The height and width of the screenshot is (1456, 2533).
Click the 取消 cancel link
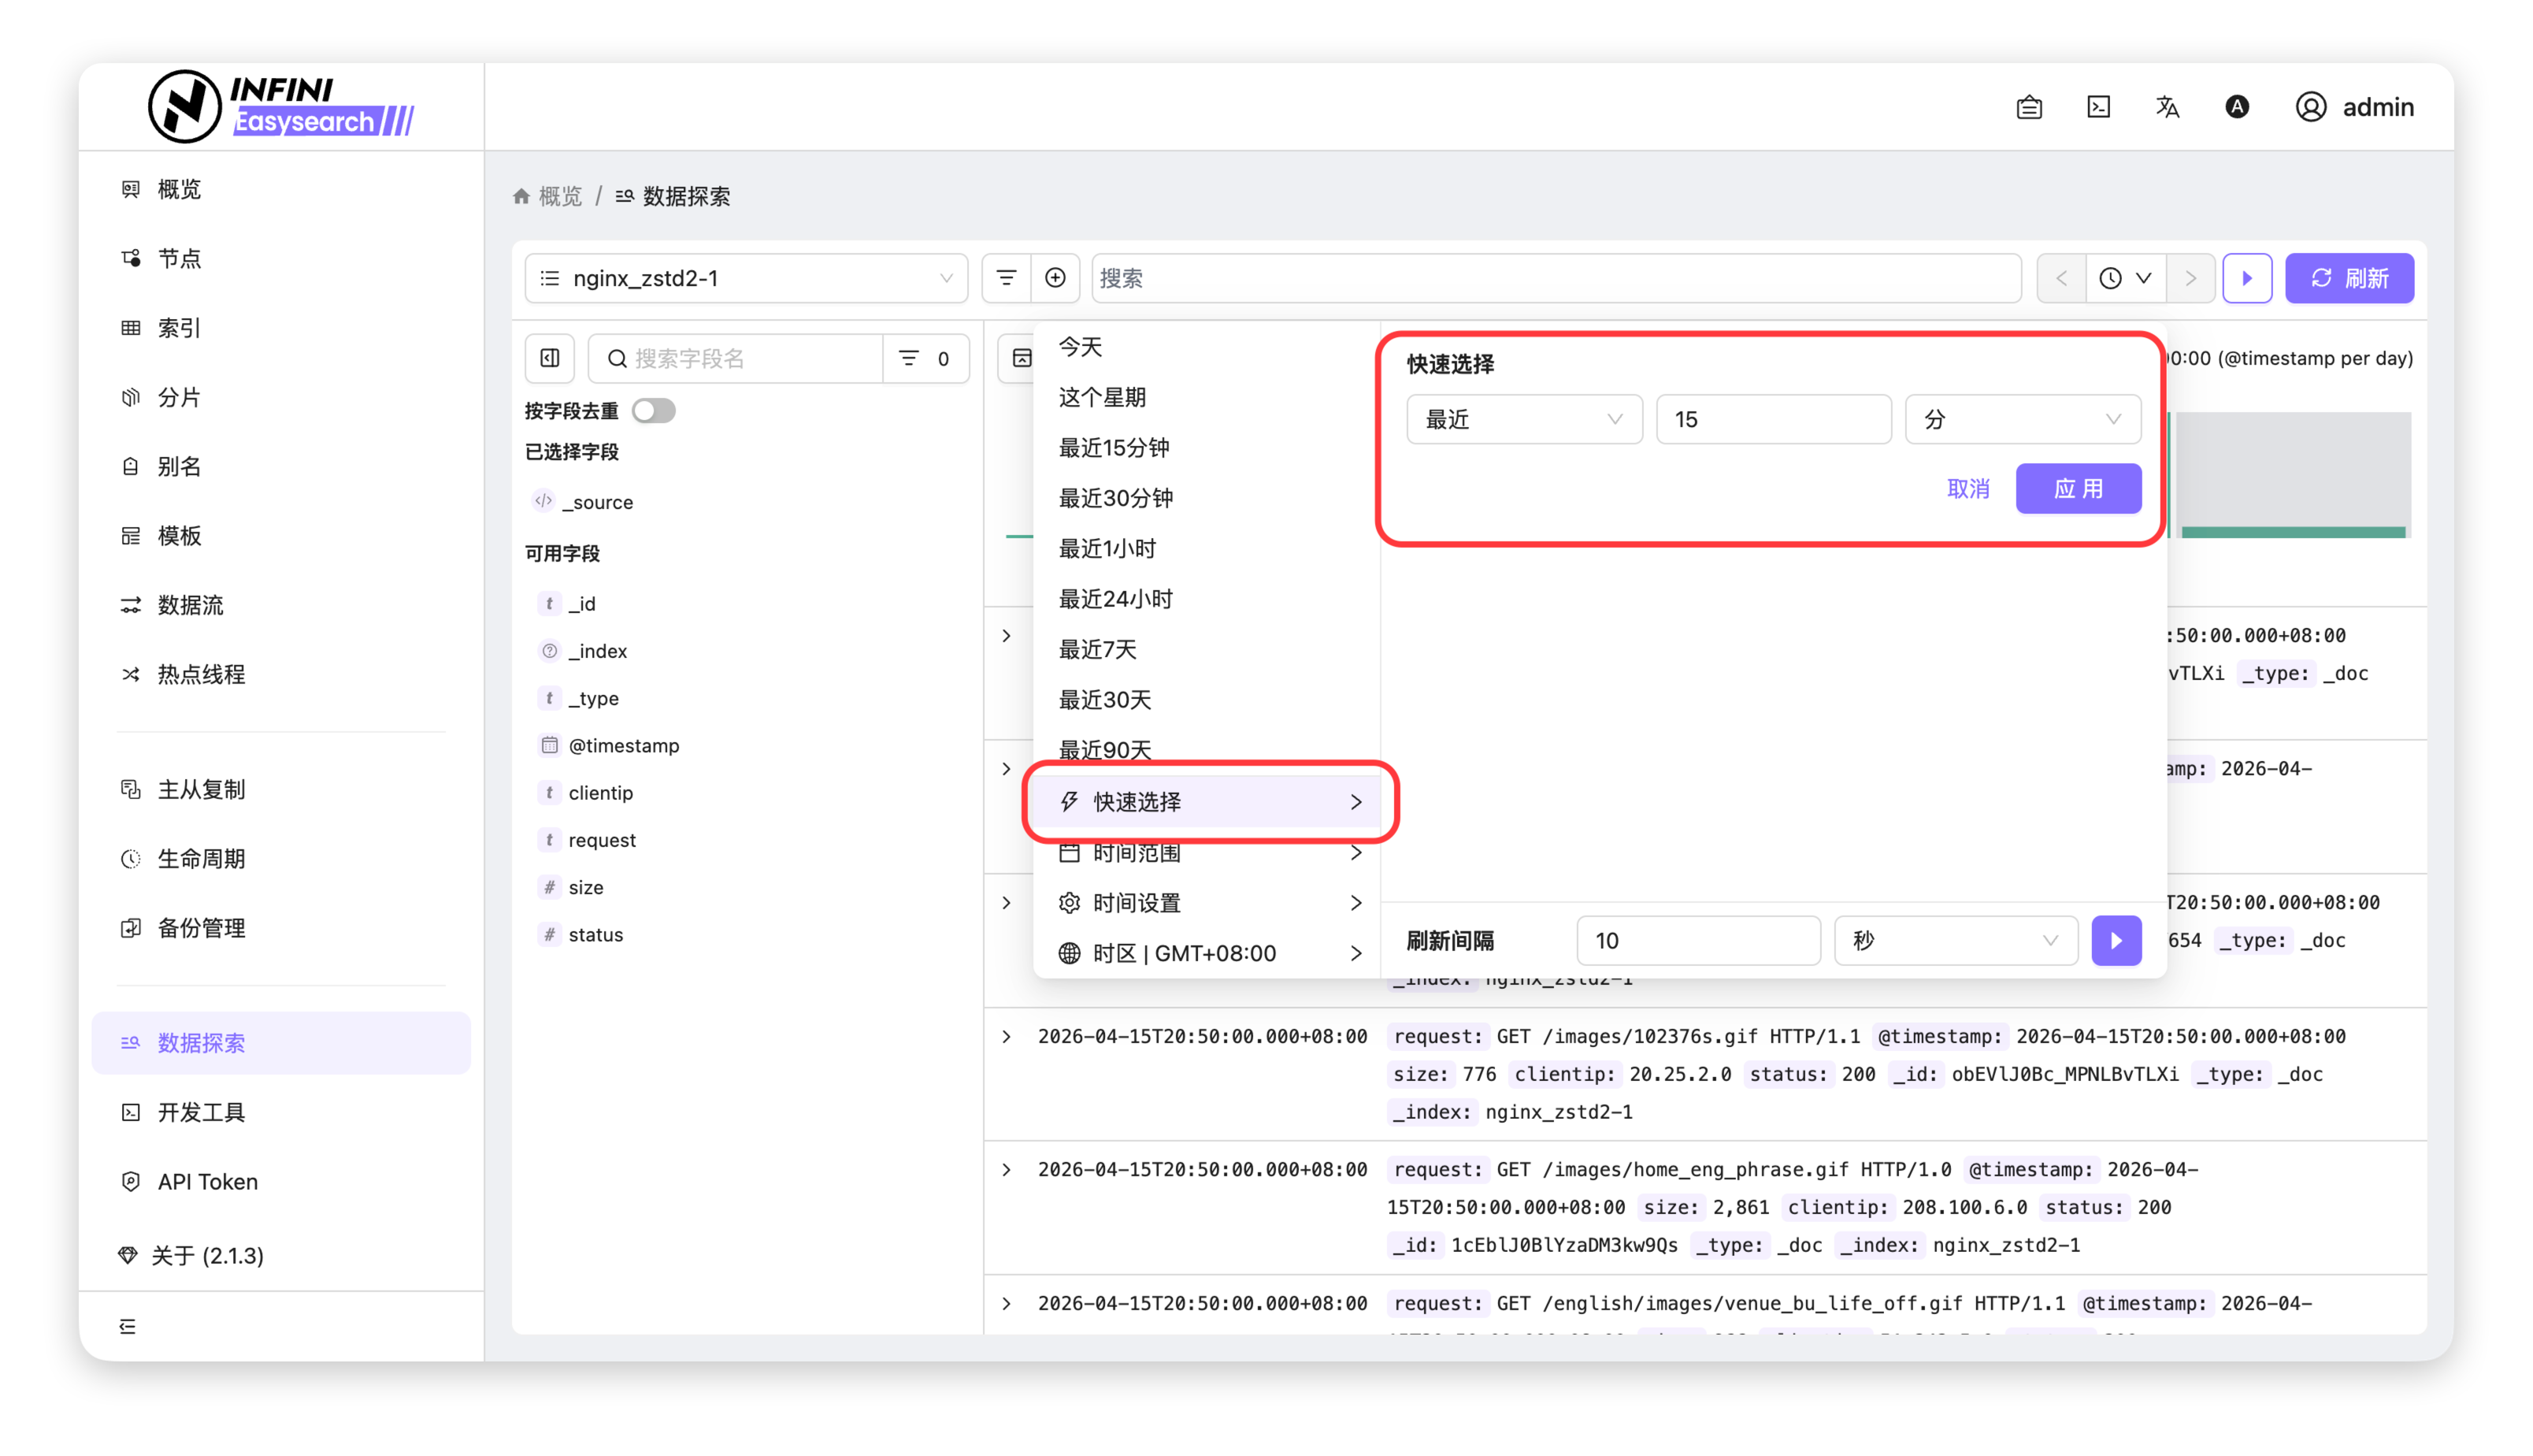click(x=1968, y=488)
